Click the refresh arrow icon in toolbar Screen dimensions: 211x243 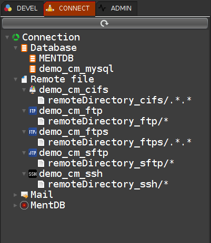pos(105,23)
